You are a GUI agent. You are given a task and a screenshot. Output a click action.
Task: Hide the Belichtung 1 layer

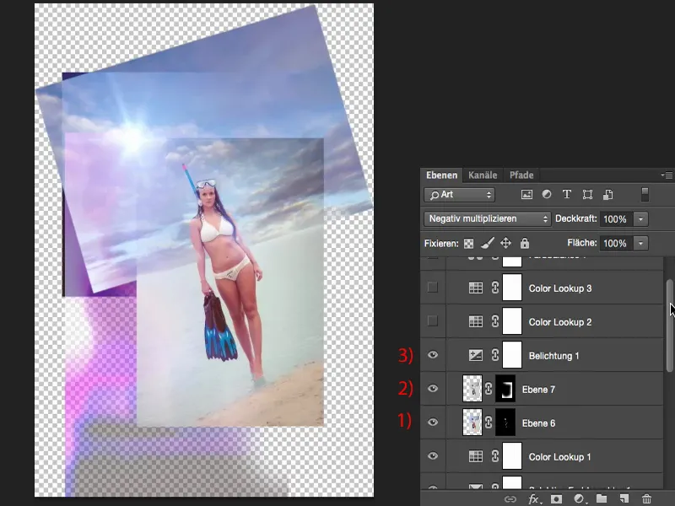pos(433,355)
